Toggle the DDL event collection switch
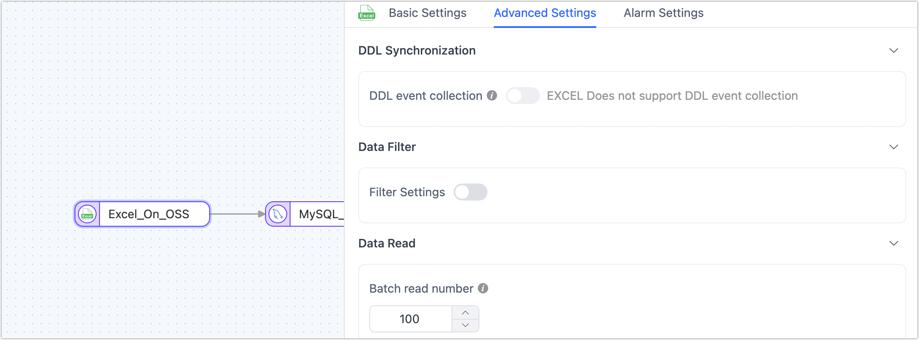The height and width of the screenshot is (340, 919). click(523, 96)
